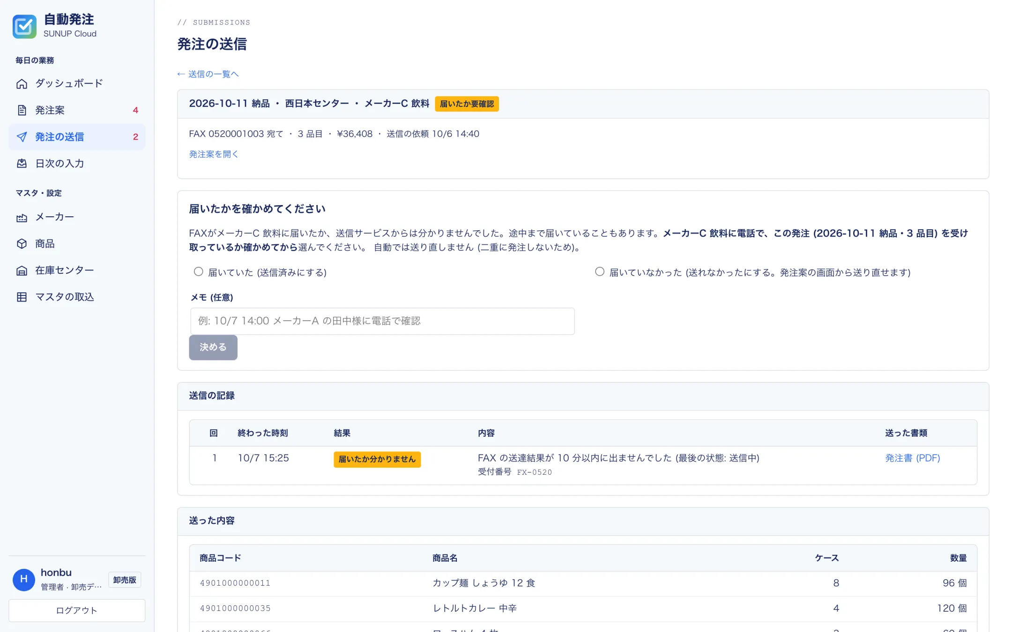Viewport: 1012px width, 632px height.
Task: Click the 発注案 count badge 4
Action: [135, 110]
